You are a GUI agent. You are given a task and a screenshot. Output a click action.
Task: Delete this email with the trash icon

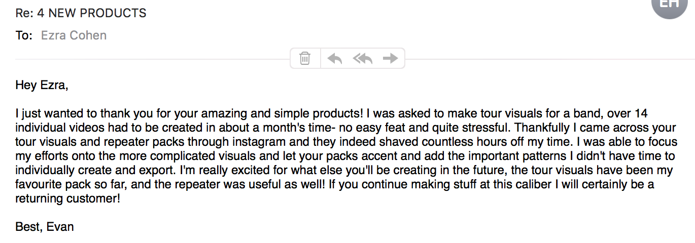coord(305,58)
